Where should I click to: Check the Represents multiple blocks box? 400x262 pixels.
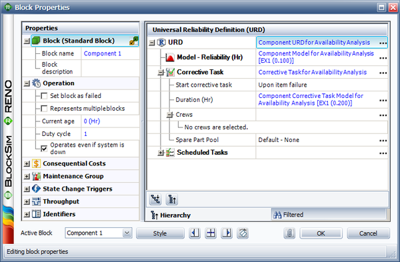pos(44,109)
